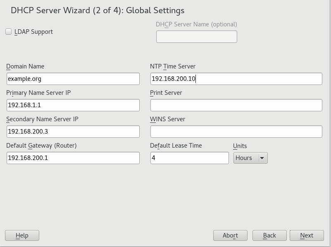Click the DHCP Server Name optional field
Screen dimensions: 331x247
click(196, 37)
